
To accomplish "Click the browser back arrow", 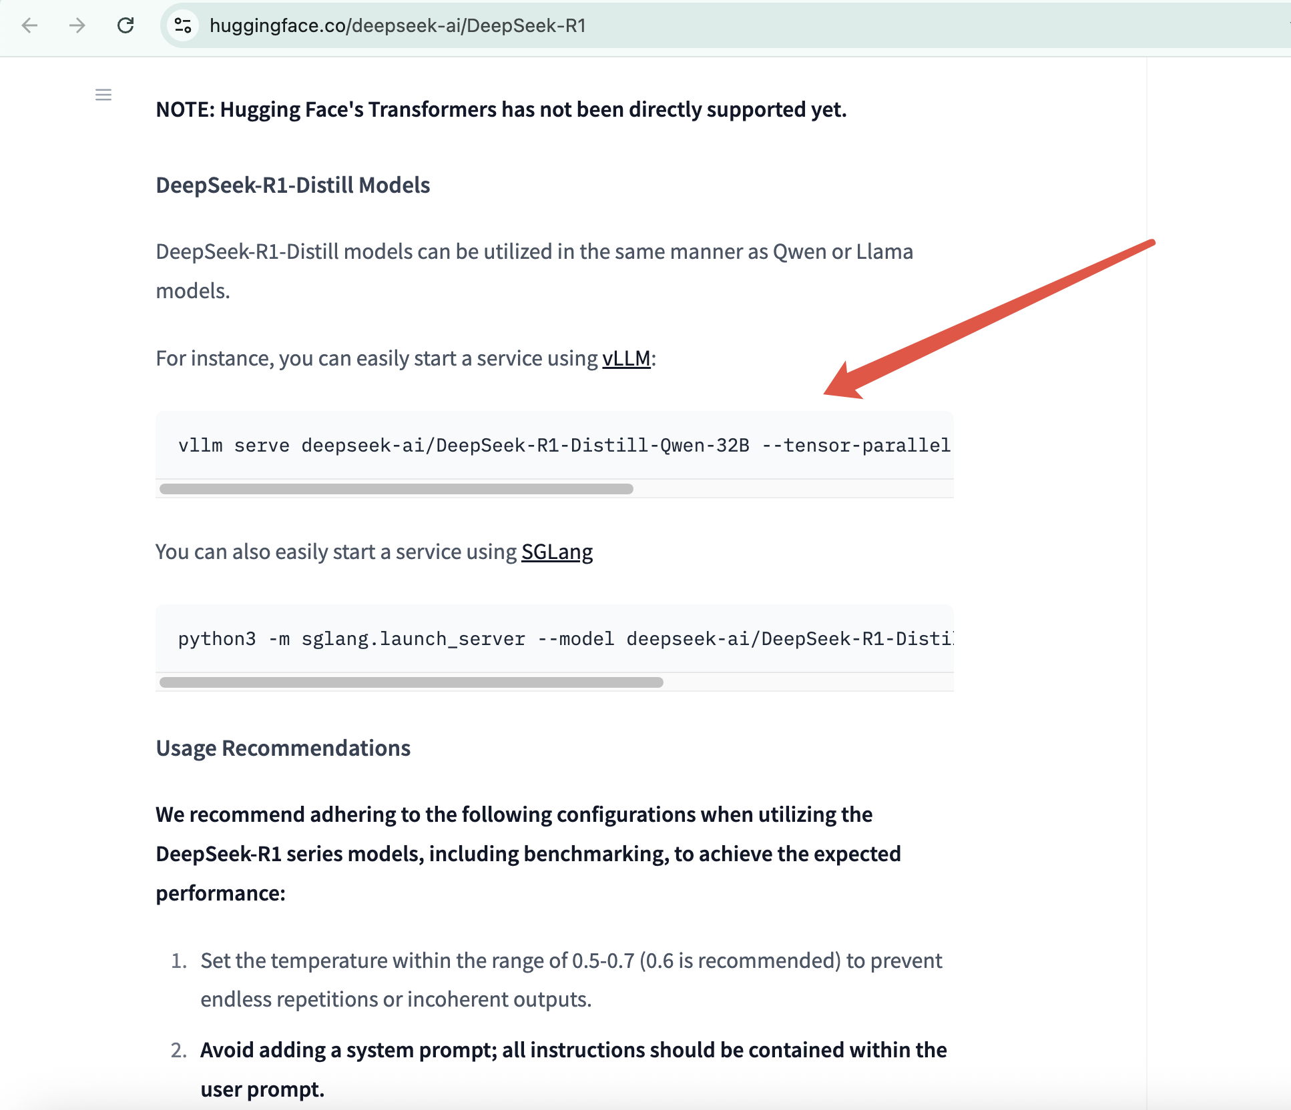I will pos(29,25).
